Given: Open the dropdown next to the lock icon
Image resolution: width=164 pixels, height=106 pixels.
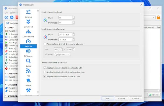Looking at the screenshot, I should [x=154, y=17].
